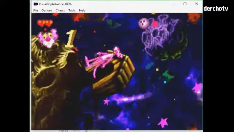Maximize the VisualBoyAdvance window
Image resolution: width=234 pixels, height=132 pixels.
pyautogui.click(x=185, y=4)
